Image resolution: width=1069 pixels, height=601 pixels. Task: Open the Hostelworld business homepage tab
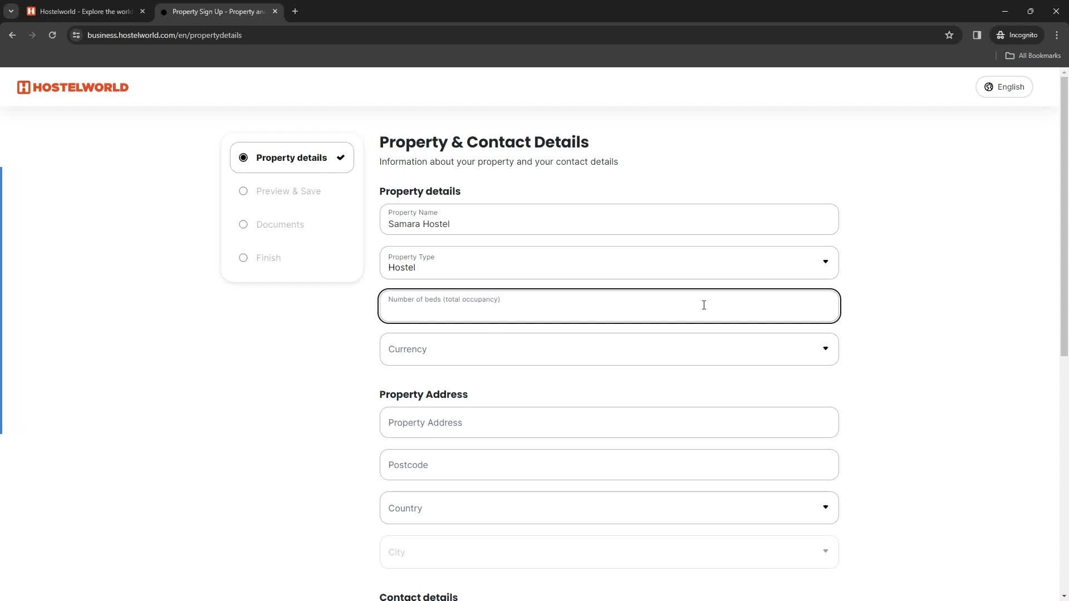[83, 11]
